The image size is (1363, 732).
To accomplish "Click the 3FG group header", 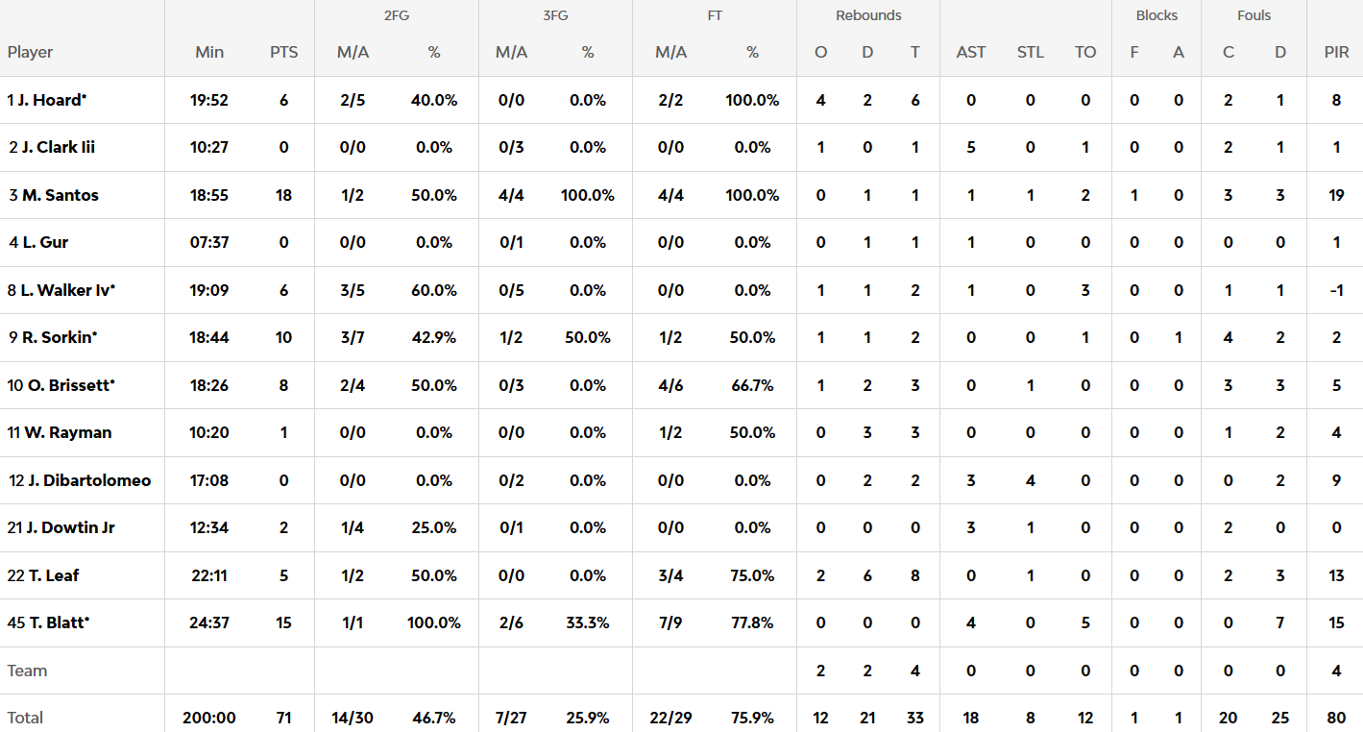I will (555, 15).
